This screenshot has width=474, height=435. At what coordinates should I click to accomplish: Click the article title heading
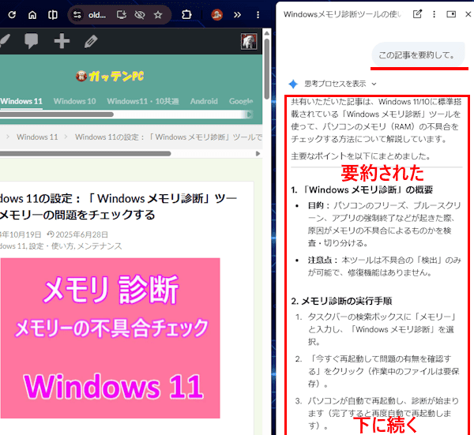pos(118,207)
